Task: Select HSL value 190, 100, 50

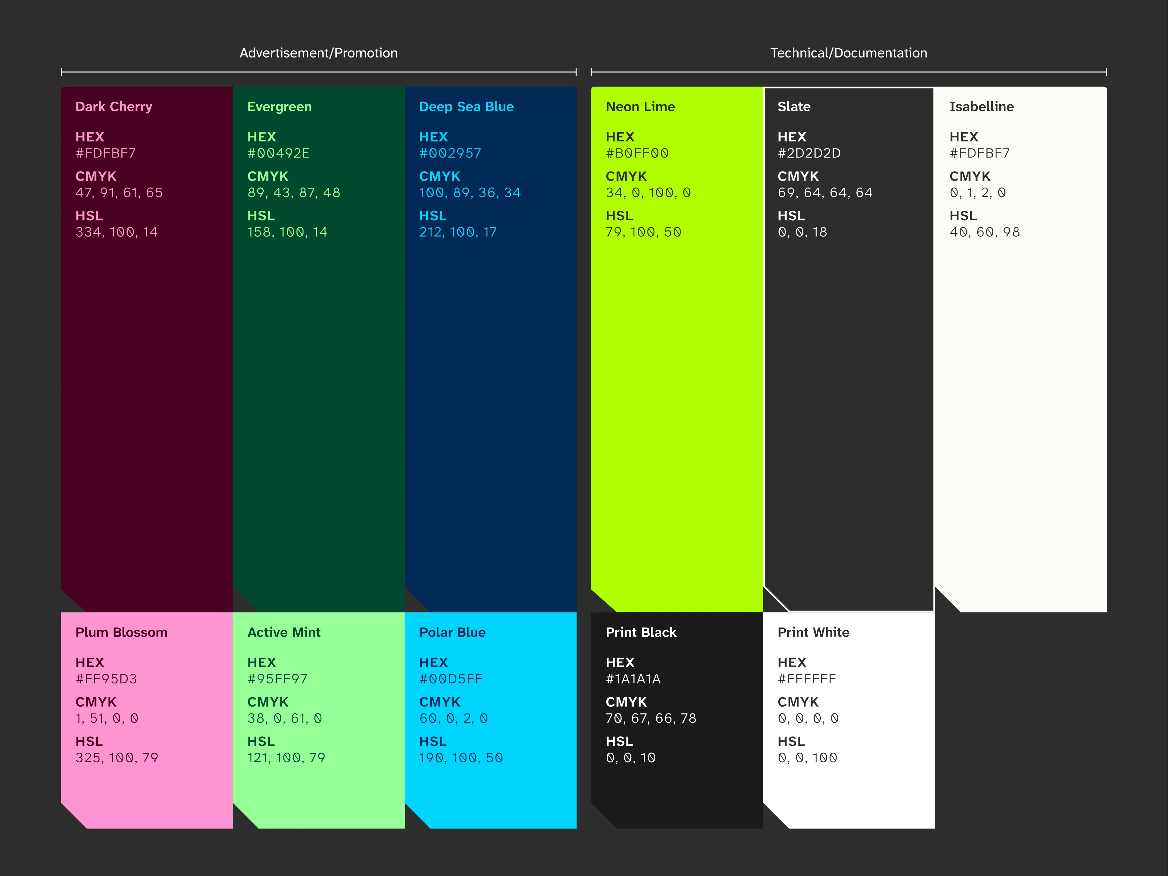Action: tap(461, 758)
